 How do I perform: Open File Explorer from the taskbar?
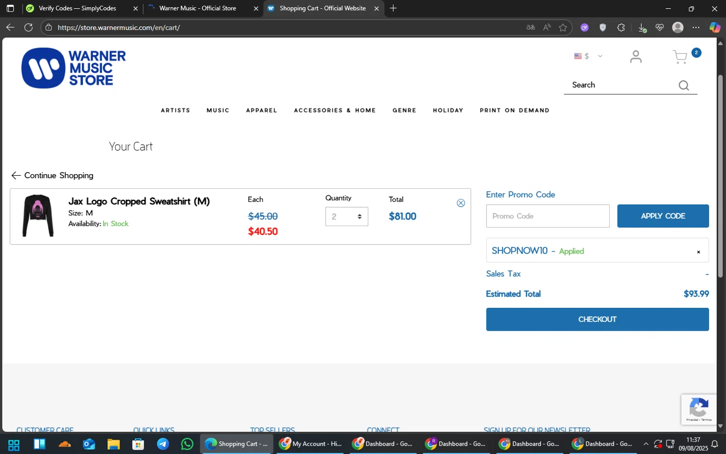(114, 444)
